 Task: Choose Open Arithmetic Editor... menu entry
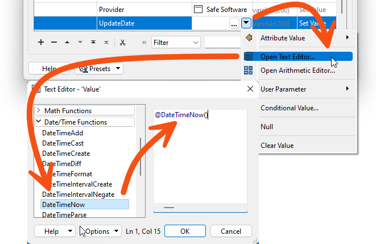coord(298,71)
